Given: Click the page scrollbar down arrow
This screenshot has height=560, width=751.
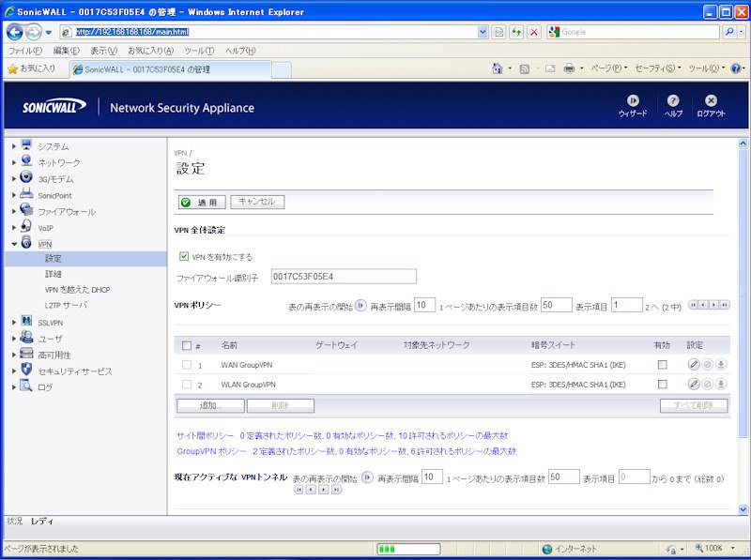Looking at the screenshot, I should tap(743, 509).
